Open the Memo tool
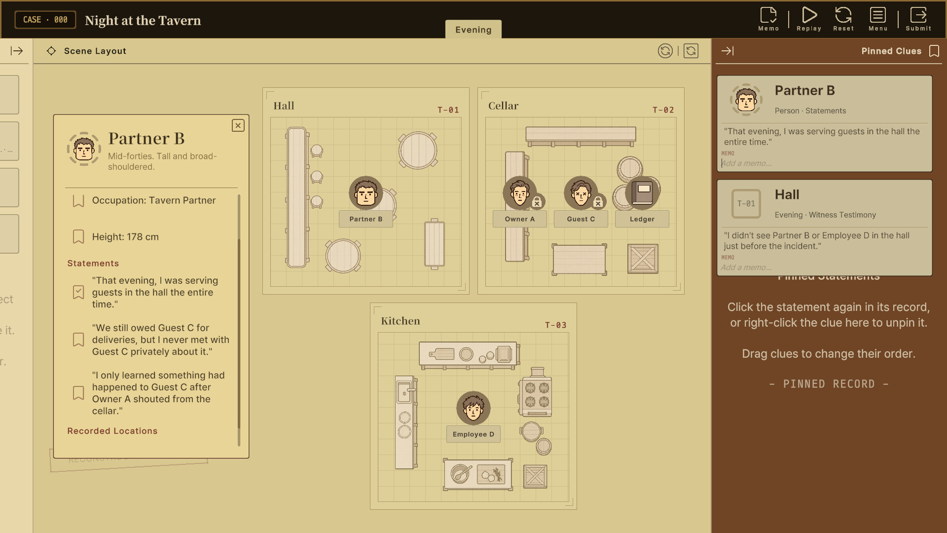The height and width of the screenshot is (533, 947). (768, 19)
